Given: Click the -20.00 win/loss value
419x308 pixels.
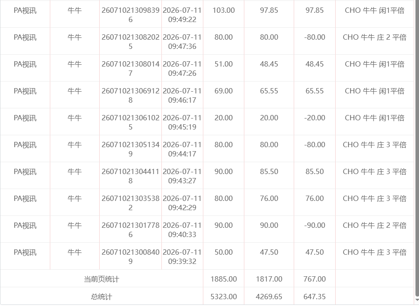Looking at the screenshot, I should [x=314, y=118].
